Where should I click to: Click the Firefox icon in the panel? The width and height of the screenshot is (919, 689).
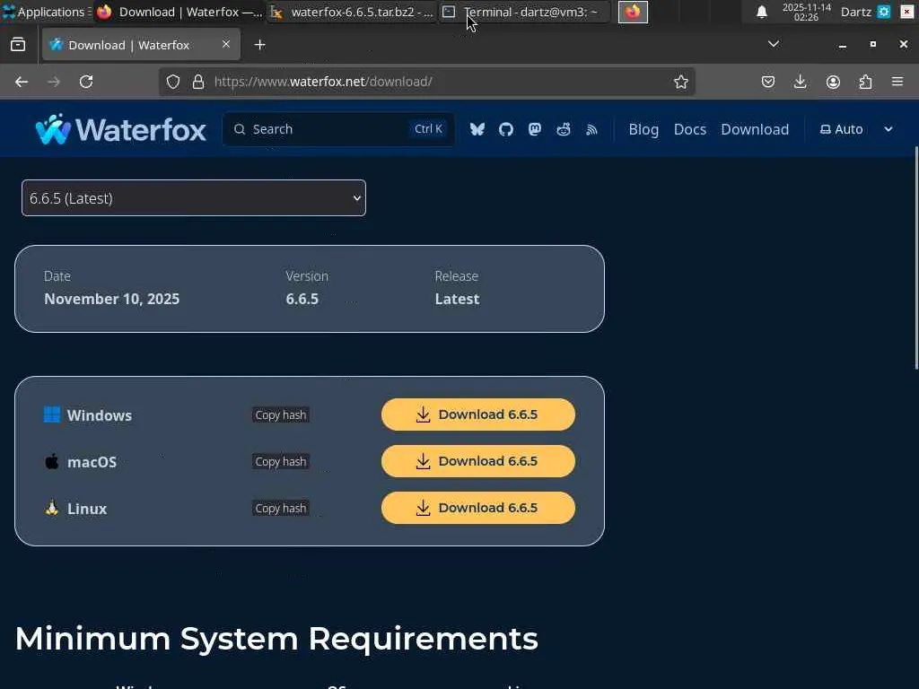point(633,12)
